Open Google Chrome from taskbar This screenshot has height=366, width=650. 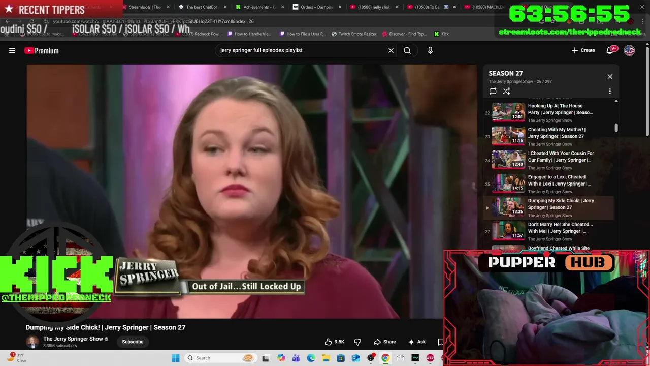[385, 358]
